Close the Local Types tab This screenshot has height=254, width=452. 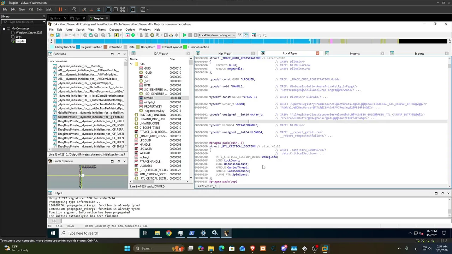[x=317, y=54]
